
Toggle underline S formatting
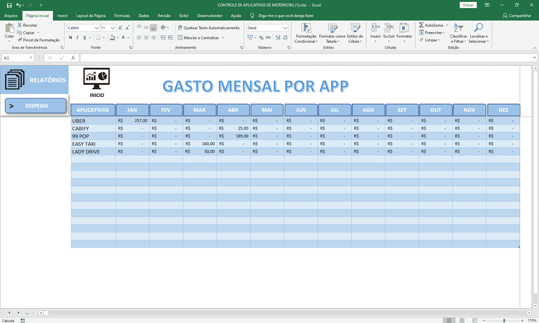[x=85, y=38]
